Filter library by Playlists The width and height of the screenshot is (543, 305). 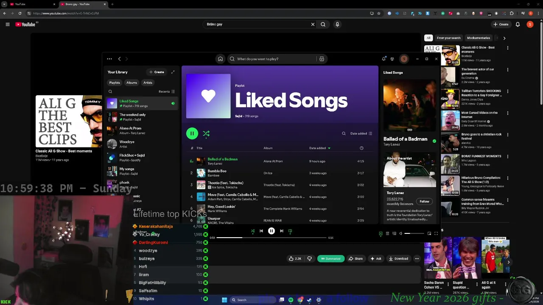pyautogui.click(x=115, y=83)
